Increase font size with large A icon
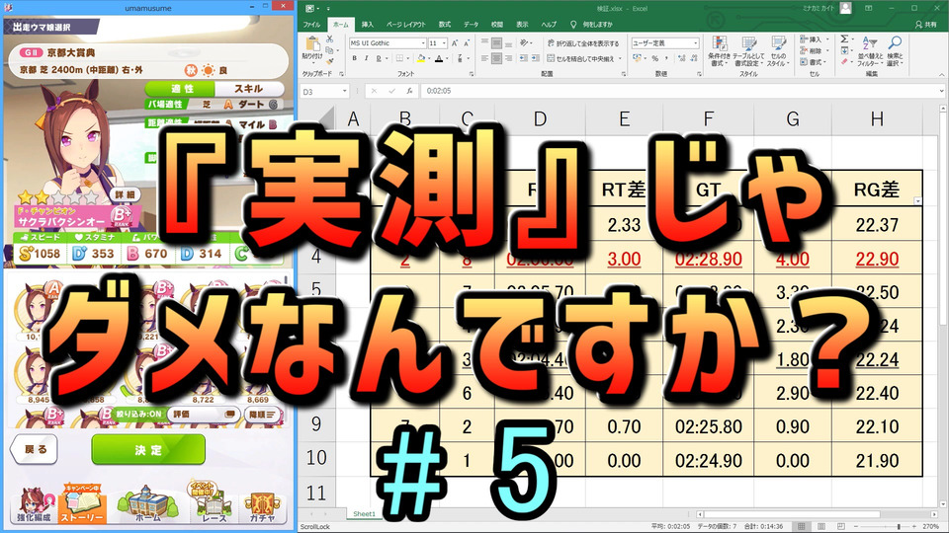 point(455,43)
